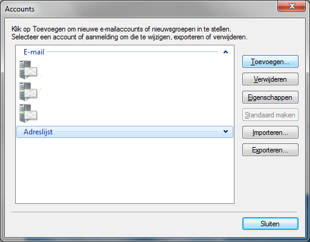Viewport: 310px width, 242px height.
Task: Click the E-mail group header label
Action: pyautogui.click(x=34, y=52)
